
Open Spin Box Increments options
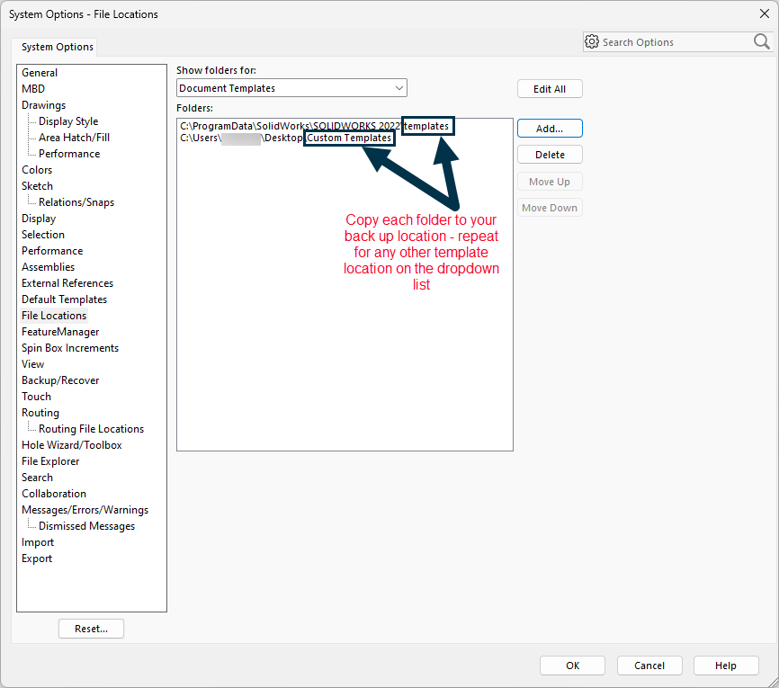[x=70, y=348]
